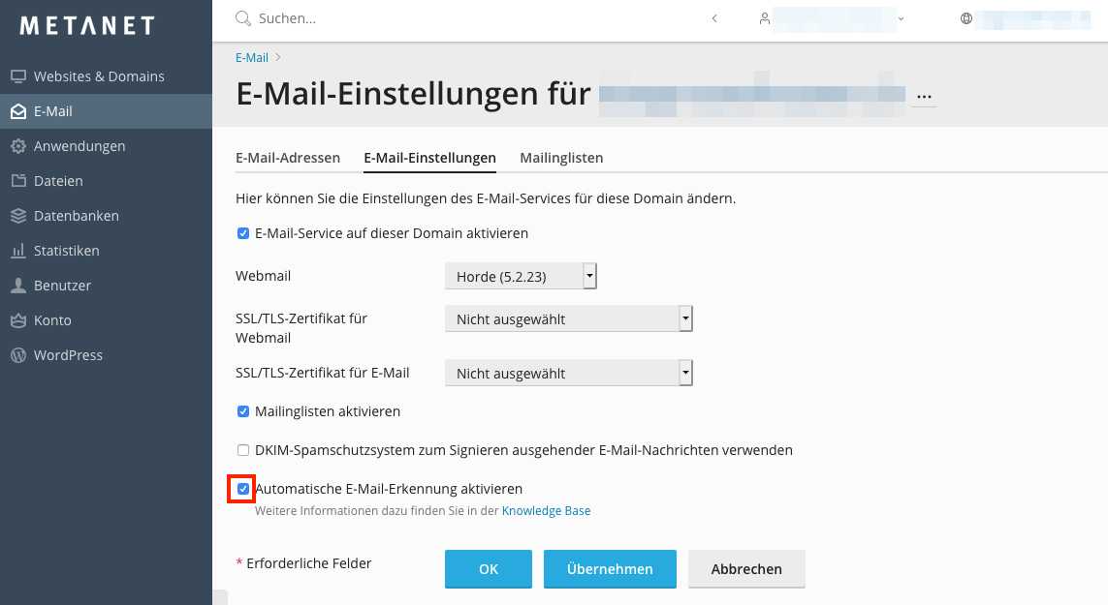Switch to the Mailinglisten tab
The height and width of the screenshot is (605, 1108).
click(561, 158)
